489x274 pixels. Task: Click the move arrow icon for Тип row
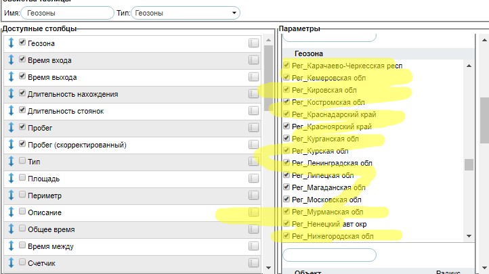(11, 162)
